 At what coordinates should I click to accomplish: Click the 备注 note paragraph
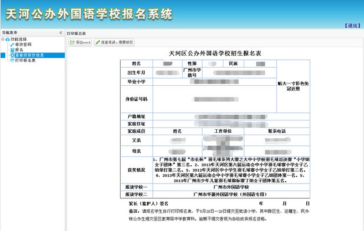tap(219, 215)
